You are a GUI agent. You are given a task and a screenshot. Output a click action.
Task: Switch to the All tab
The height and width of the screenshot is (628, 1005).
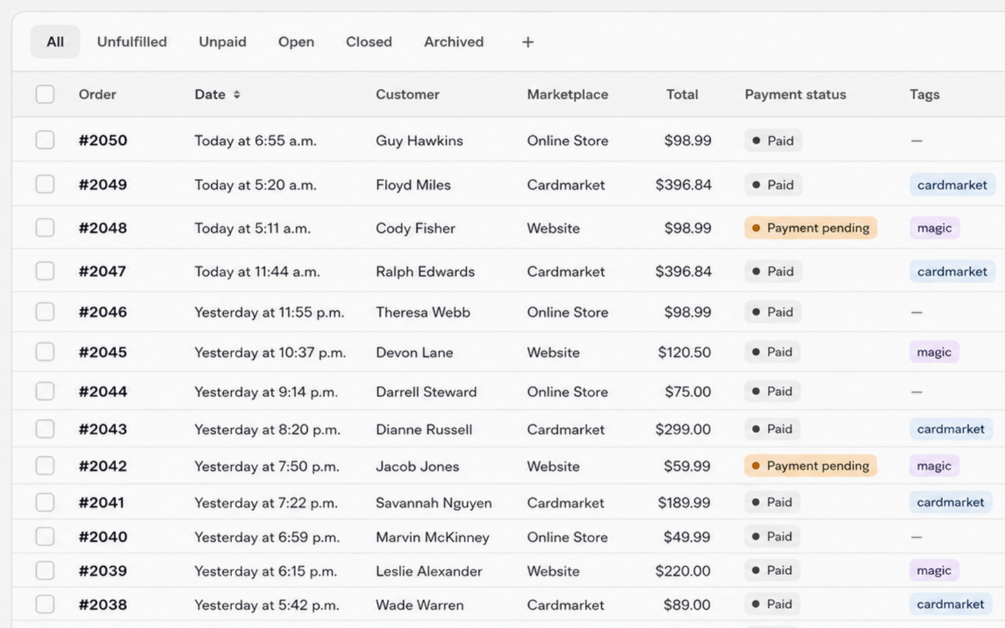coord(55,42)
